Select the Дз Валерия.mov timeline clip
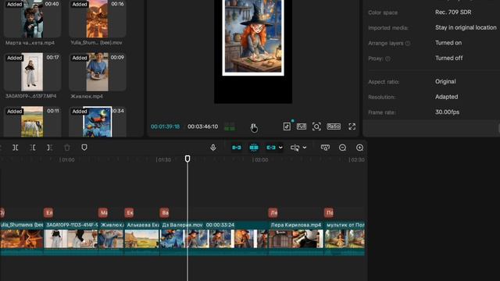Screen dimensions: 500x281 [x=213, y=238]
